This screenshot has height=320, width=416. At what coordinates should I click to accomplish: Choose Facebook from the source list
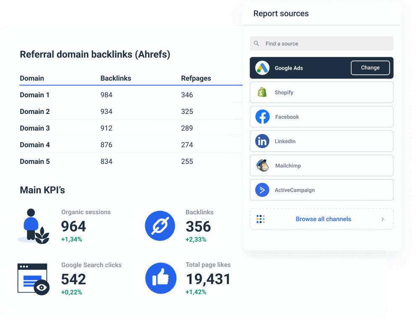coord(322,117)
